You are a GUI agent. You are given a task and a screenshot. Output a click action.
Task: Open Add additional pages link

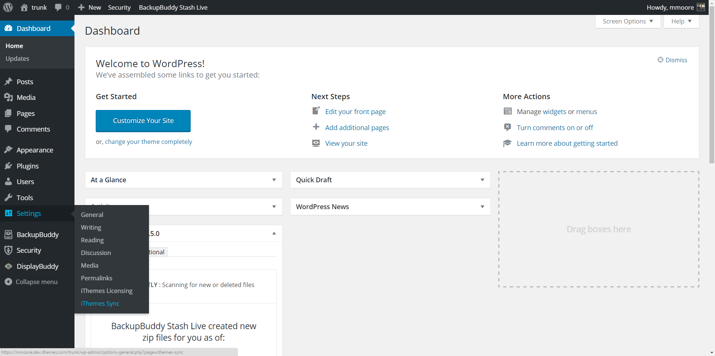click(x=357, y=127)
